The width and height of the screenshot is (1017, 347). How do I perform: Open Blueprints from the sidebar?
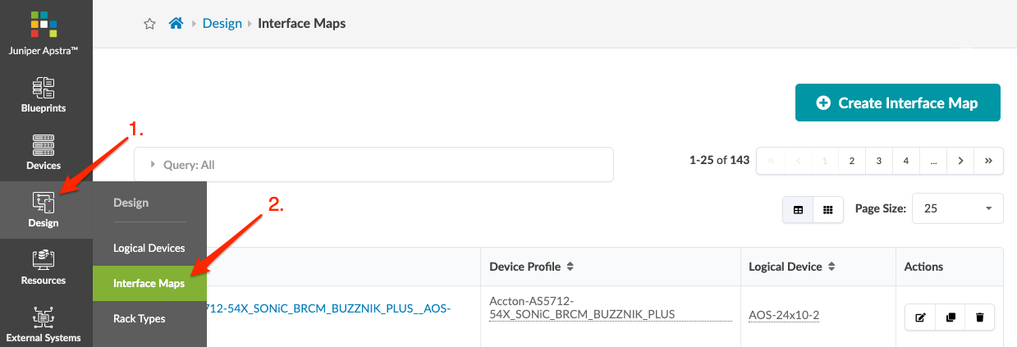pyautogui.click(x=44, y=96)
